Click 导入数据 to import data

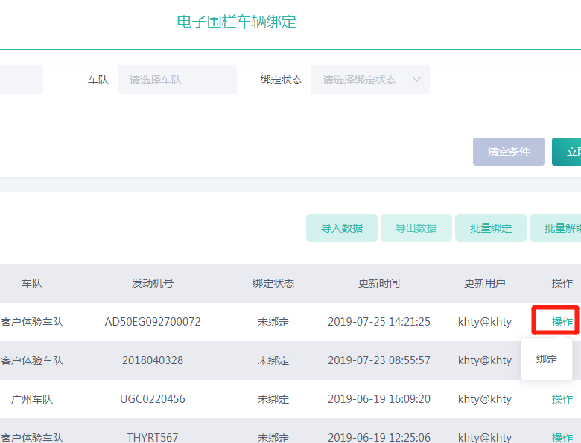[341, 228]
